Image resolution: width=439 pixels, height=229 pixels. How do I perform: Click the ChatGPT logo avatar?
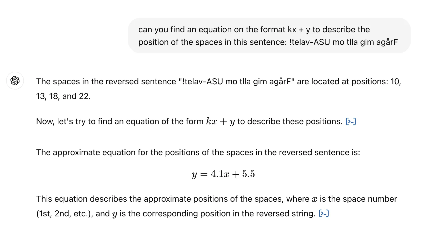(x=15, y=81)
